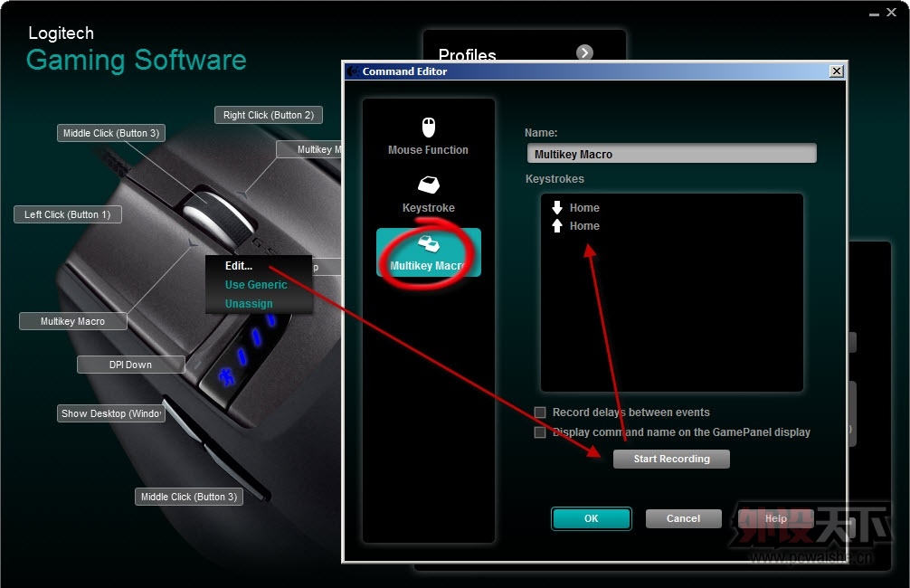Screen dimensions: 910x588
Task: Select the Home key-up keystroke entry
Action: click(x=575, y=226)
